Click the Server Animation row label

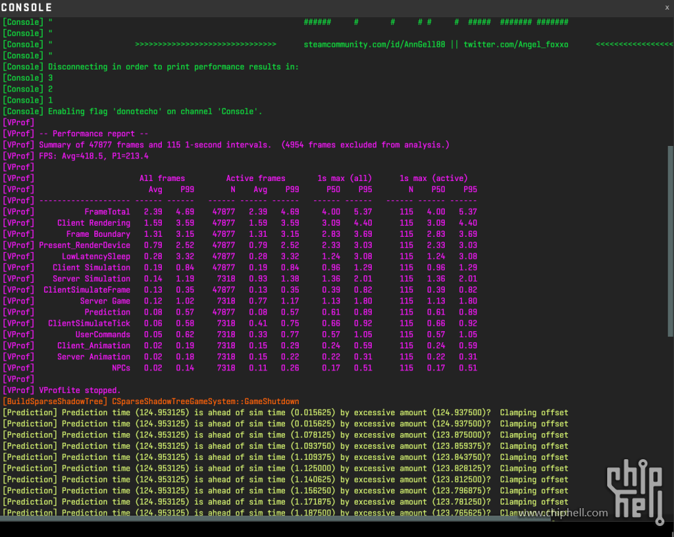tap(94, 357)
